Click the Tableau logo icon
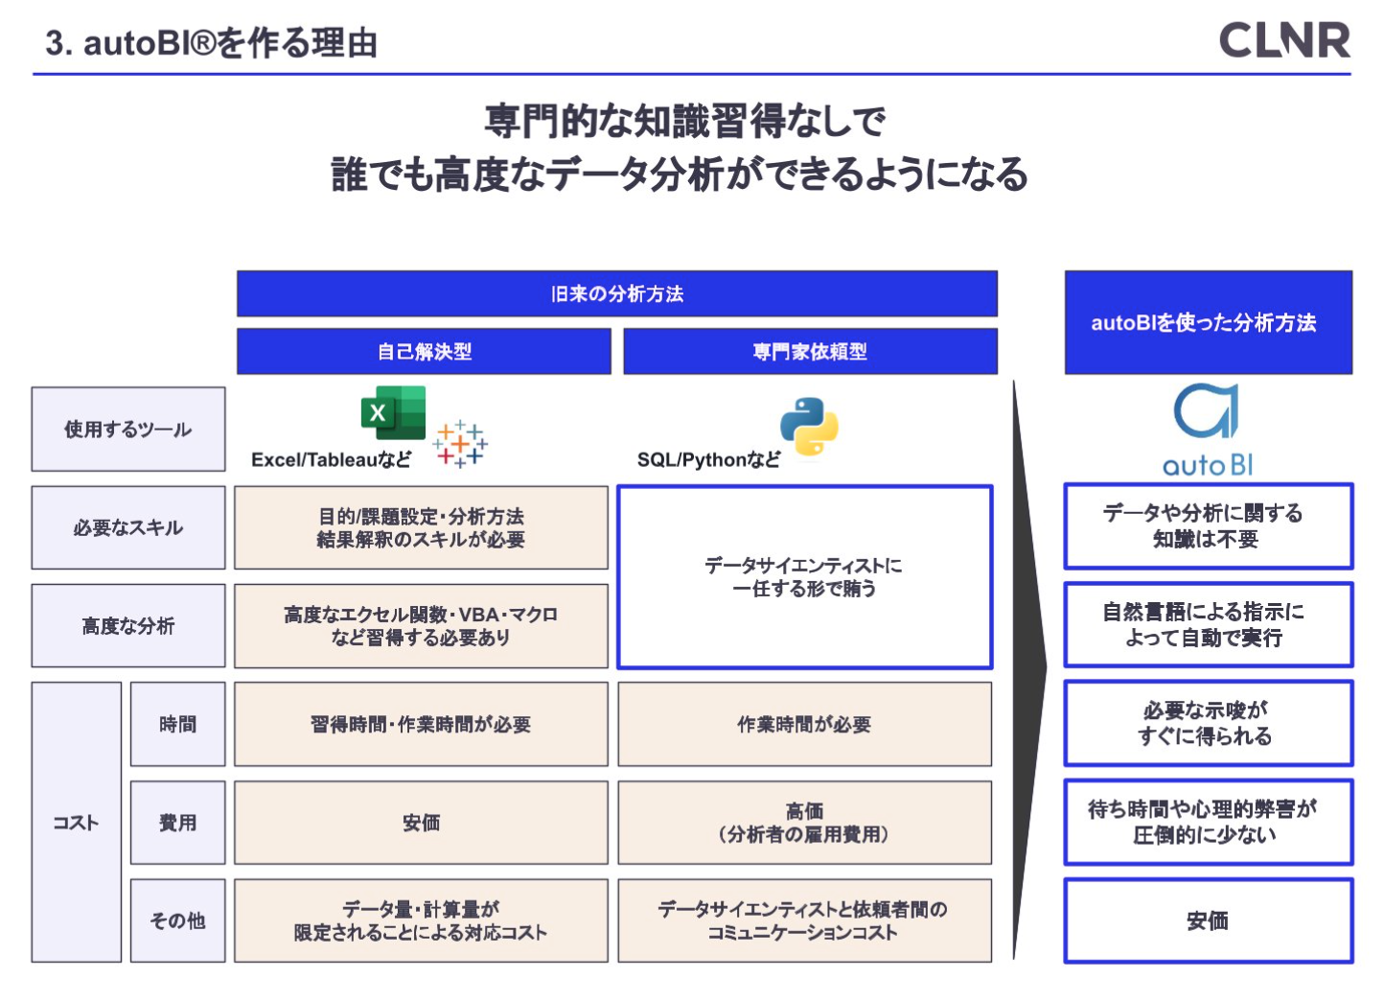The image size is (1384, 1001). (x=460, y=443)
